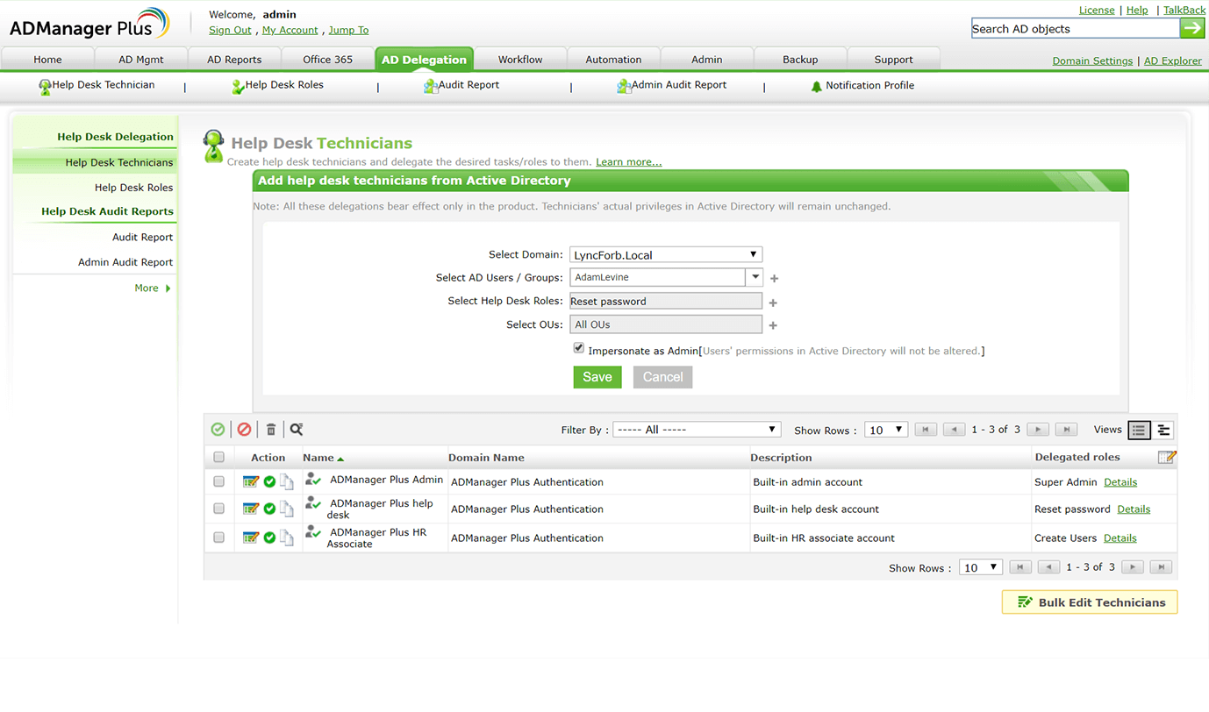Go to next page in the bottom pagination
This screenshot has height=712, width=1209.
[1133, 567]
